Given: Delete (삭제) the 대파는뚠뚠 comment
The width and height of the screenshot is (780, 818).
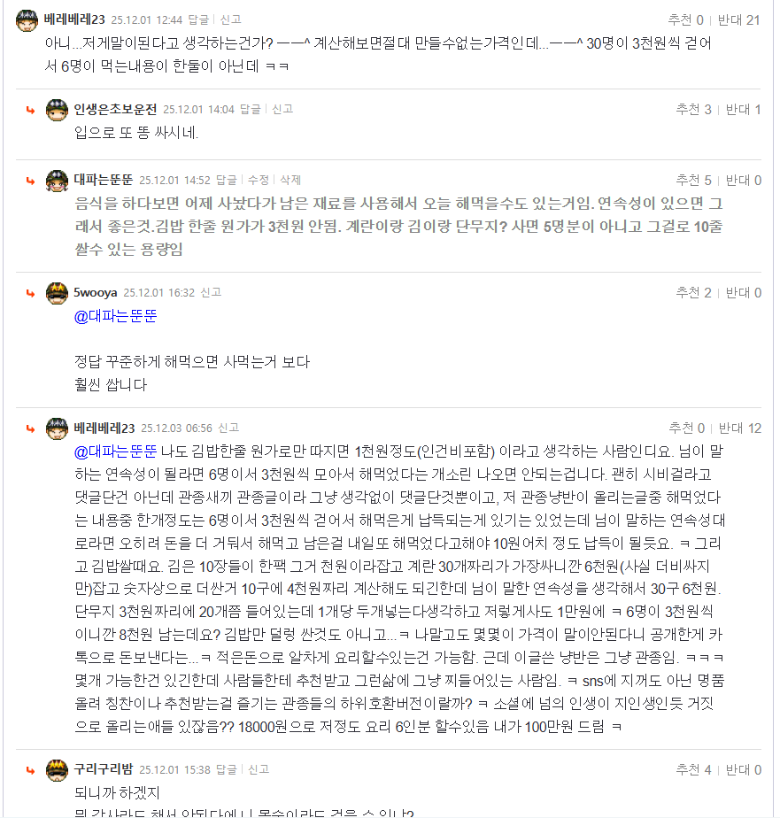Looking at the screenshot, I should 290,180.
